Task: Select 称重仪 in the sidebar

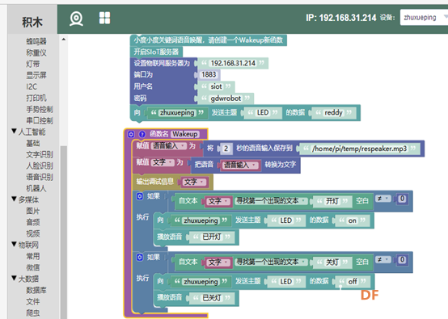Action: (x=36, y=52)
